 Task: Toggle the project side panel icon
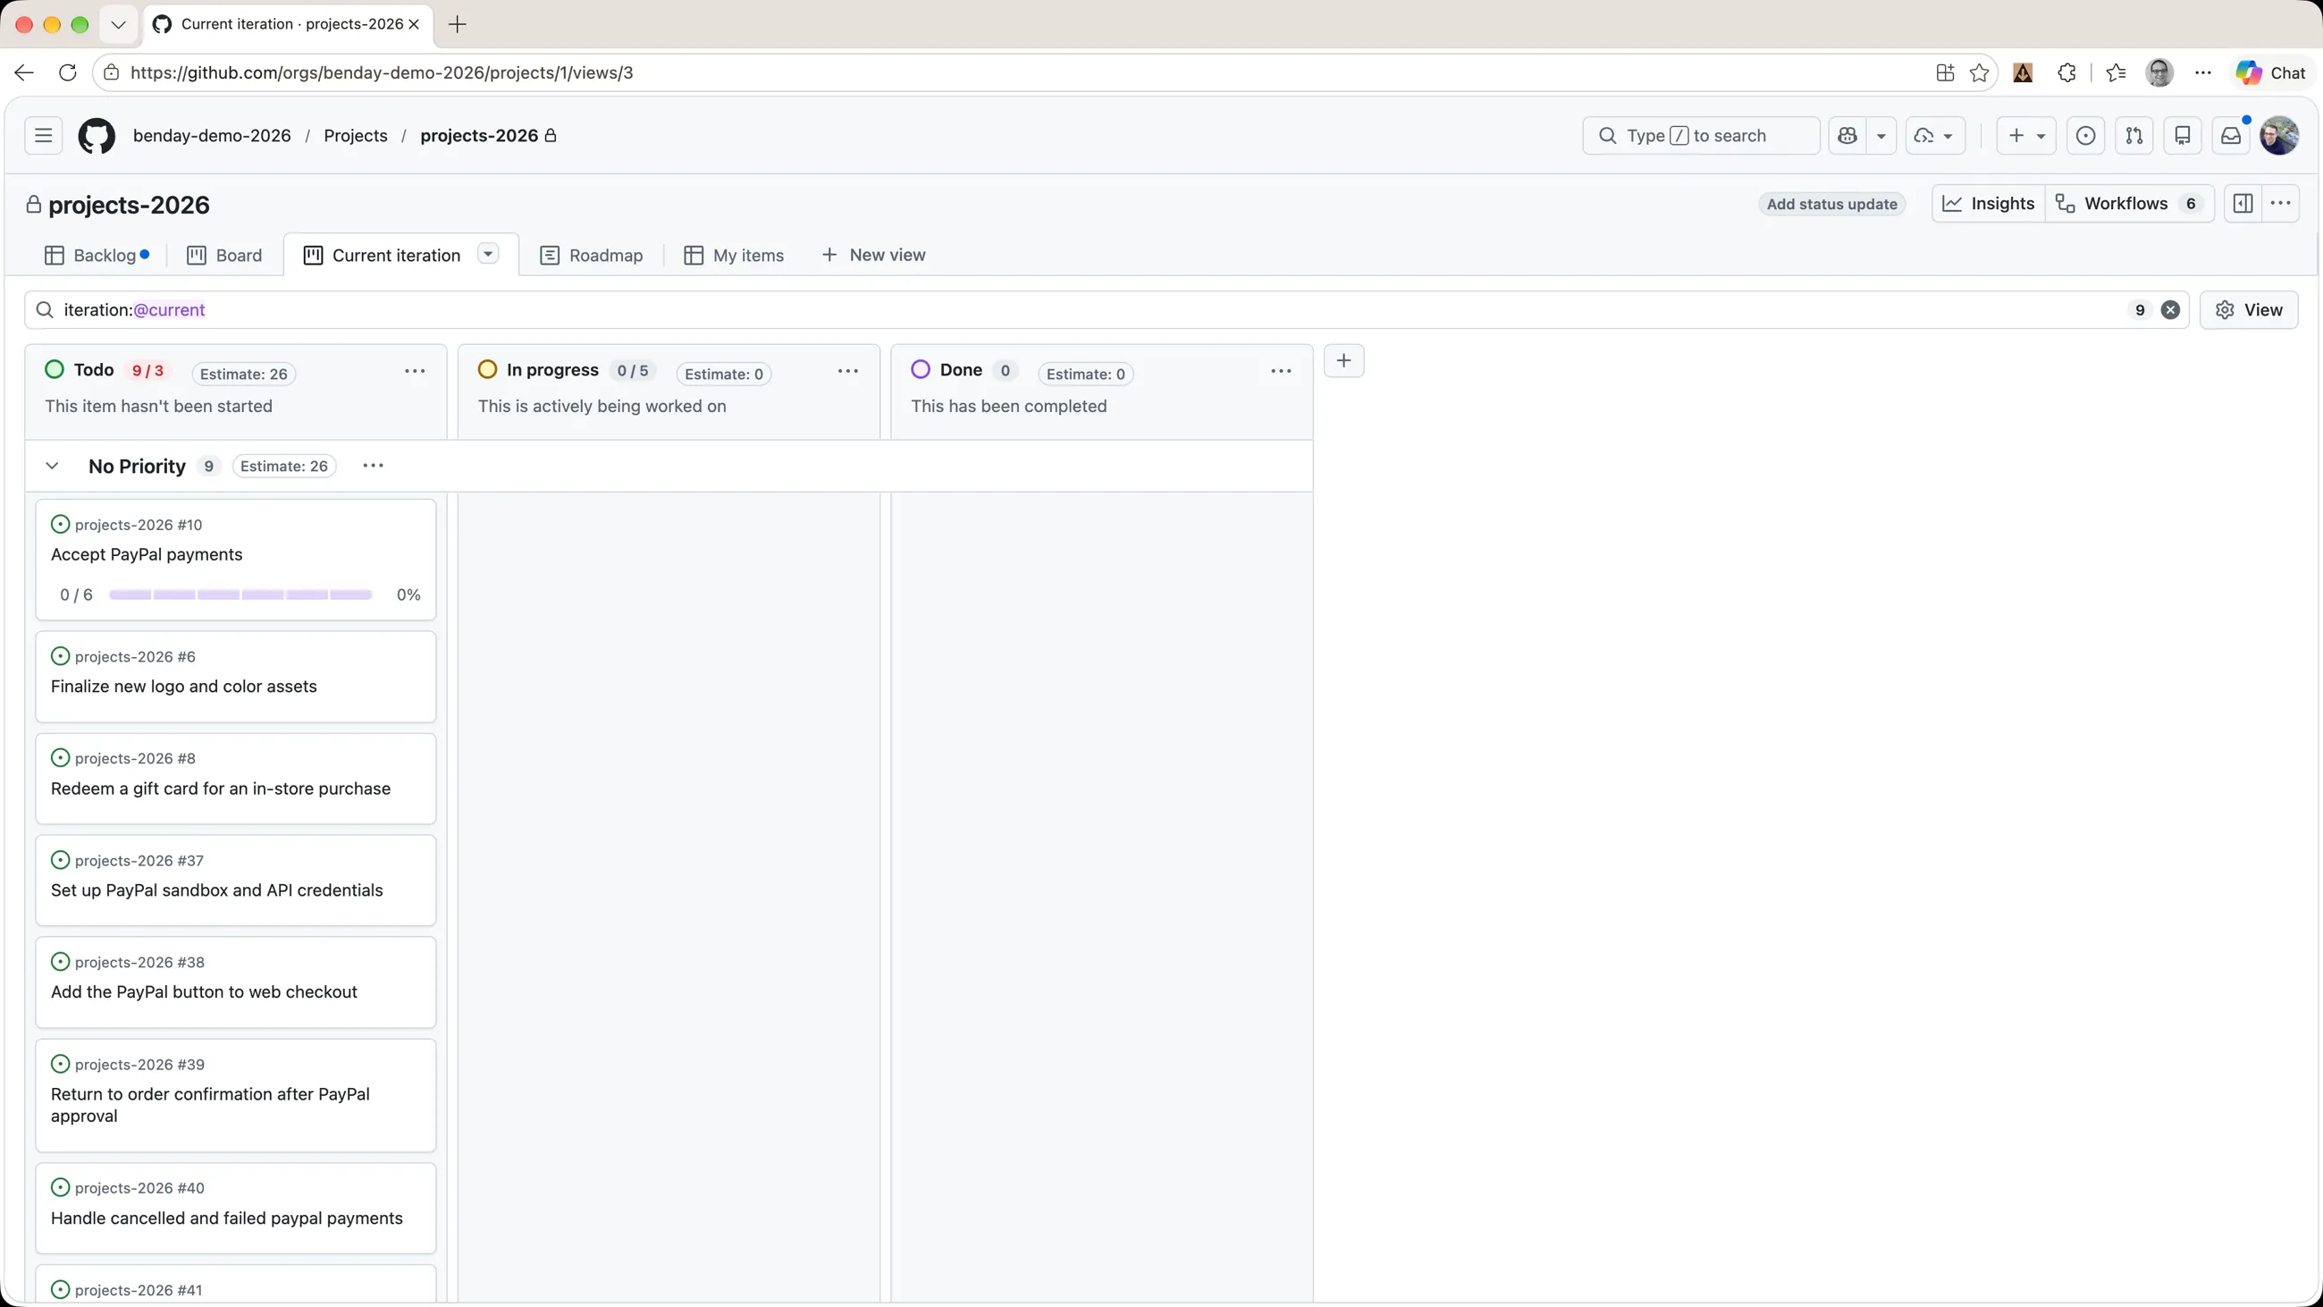click(x=2243, y=204)
